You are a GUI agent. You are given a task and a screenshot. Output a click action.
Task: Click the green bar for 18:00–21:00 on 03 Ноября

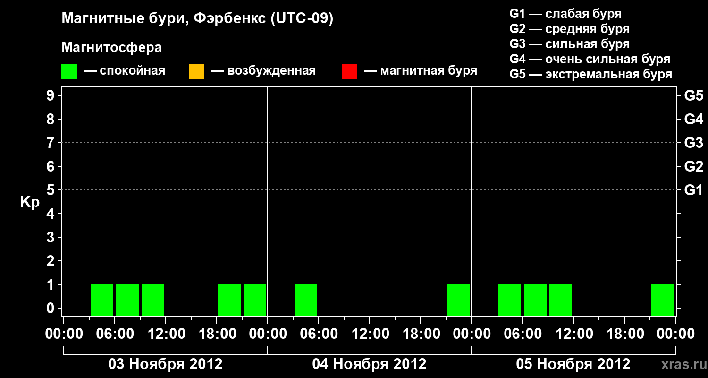(229, 300)
